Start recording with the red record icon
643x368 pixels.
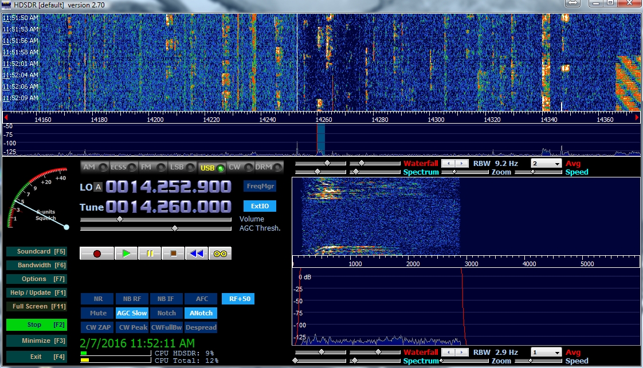[96, 252]
